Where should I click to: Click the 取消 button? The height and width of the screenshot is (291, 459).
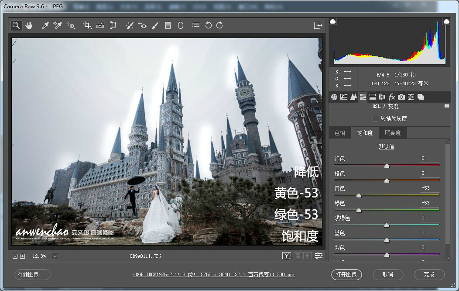pyautogui.click(x=388, y=274)
